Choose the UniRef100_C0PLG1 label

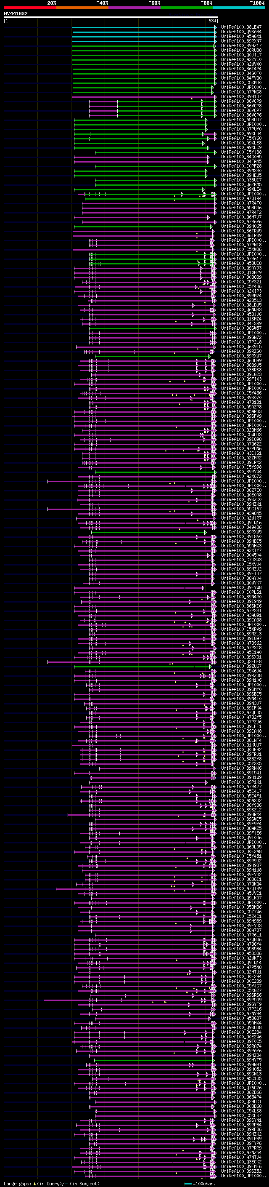pyautogui.click(x=241, y=592)
